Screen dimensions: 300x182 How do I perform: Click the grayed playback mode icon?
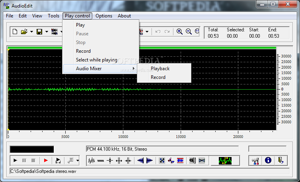tap(70, 161)
